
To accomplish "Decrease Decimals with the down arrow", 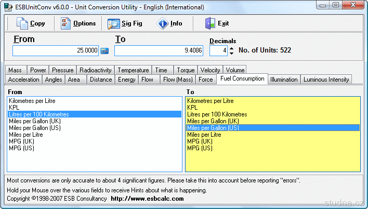I will coord(231,54).
